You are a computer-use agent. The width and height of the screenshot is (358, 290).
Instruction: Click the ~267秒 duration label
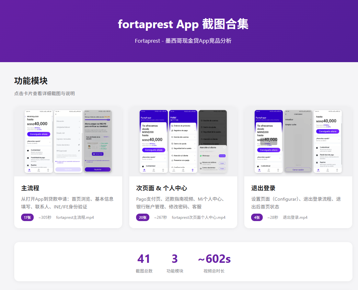(x=160, y=217)
